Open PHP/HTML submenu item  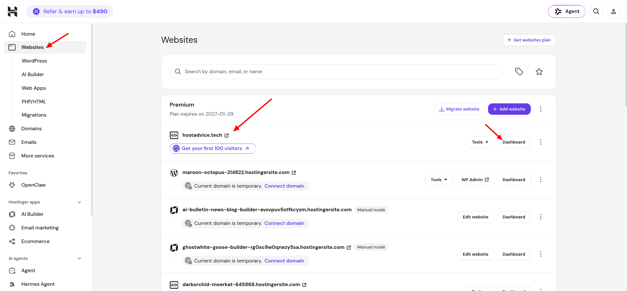(x=34, y=102)
